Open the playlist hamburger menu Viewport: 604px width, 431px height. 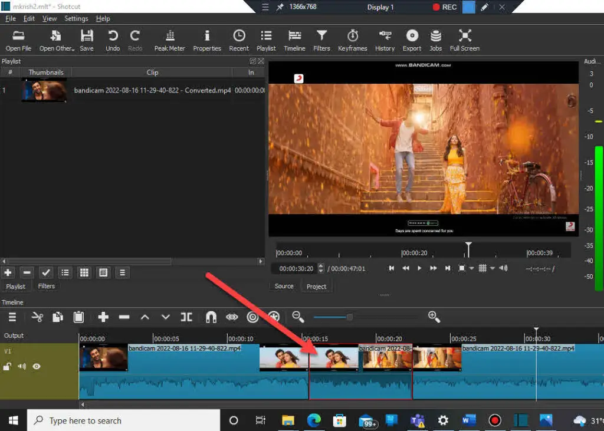123,273
